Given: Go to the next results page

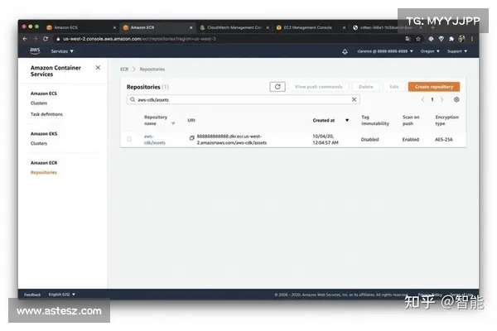Looking at the screenshot, I should (442, 99).
